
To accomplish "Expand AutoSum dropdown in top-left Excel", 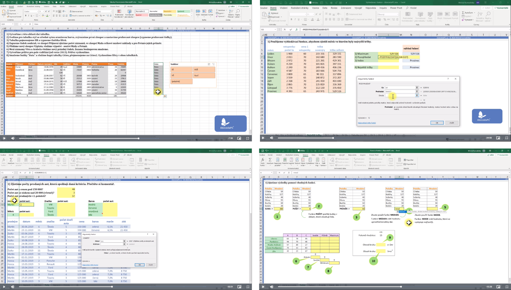I will pos(226,10).
